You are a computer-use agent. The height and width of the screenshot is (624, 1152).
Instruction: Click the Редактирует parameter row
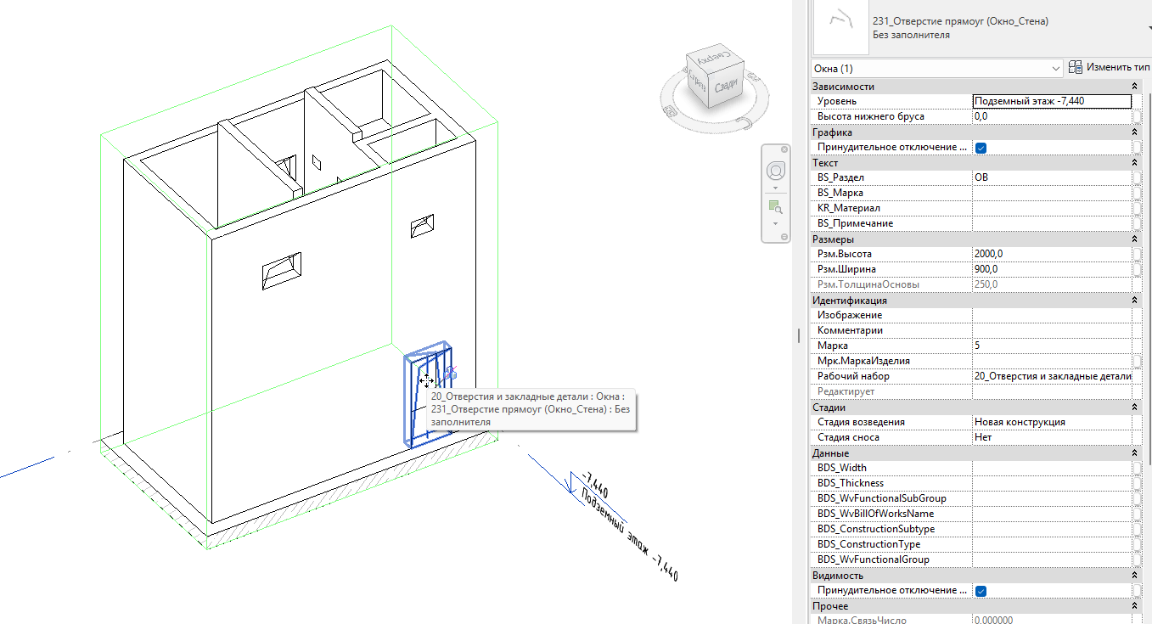(971, 391)
